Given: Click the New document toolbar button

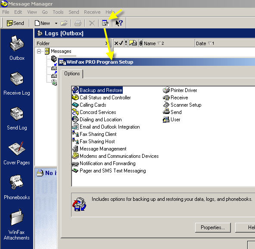Looking at the screenshot, I should [x=42, y=23].
